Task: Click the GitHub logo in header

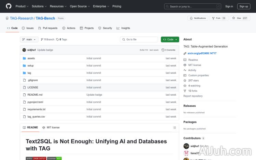Action: [9, 6]
